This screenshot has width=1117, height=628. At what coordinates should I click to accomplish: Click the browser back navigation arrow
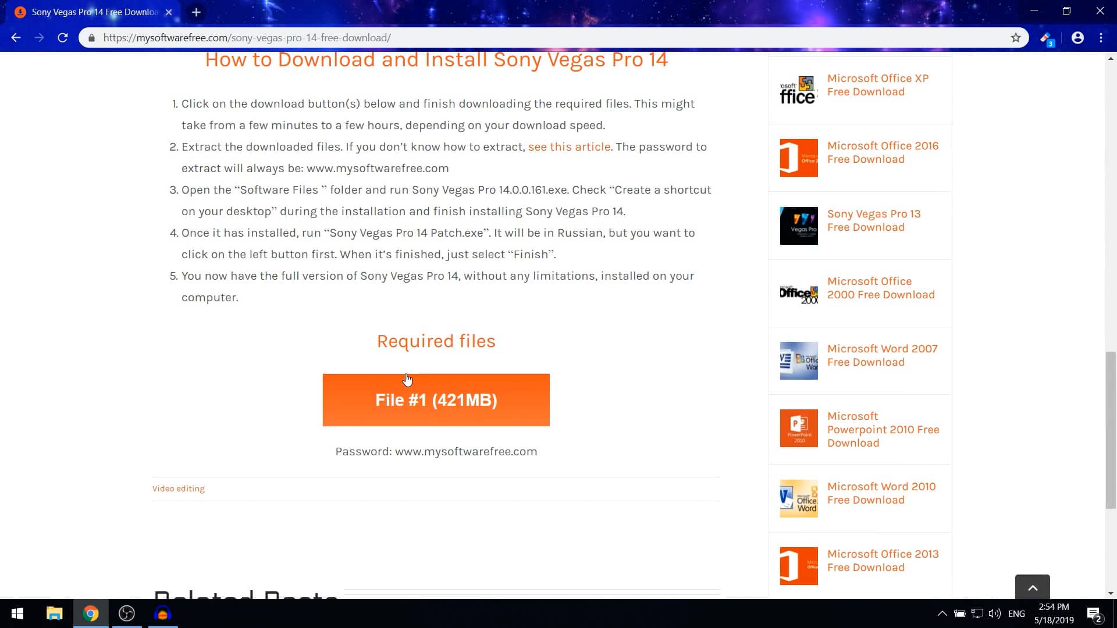(16, 37)
